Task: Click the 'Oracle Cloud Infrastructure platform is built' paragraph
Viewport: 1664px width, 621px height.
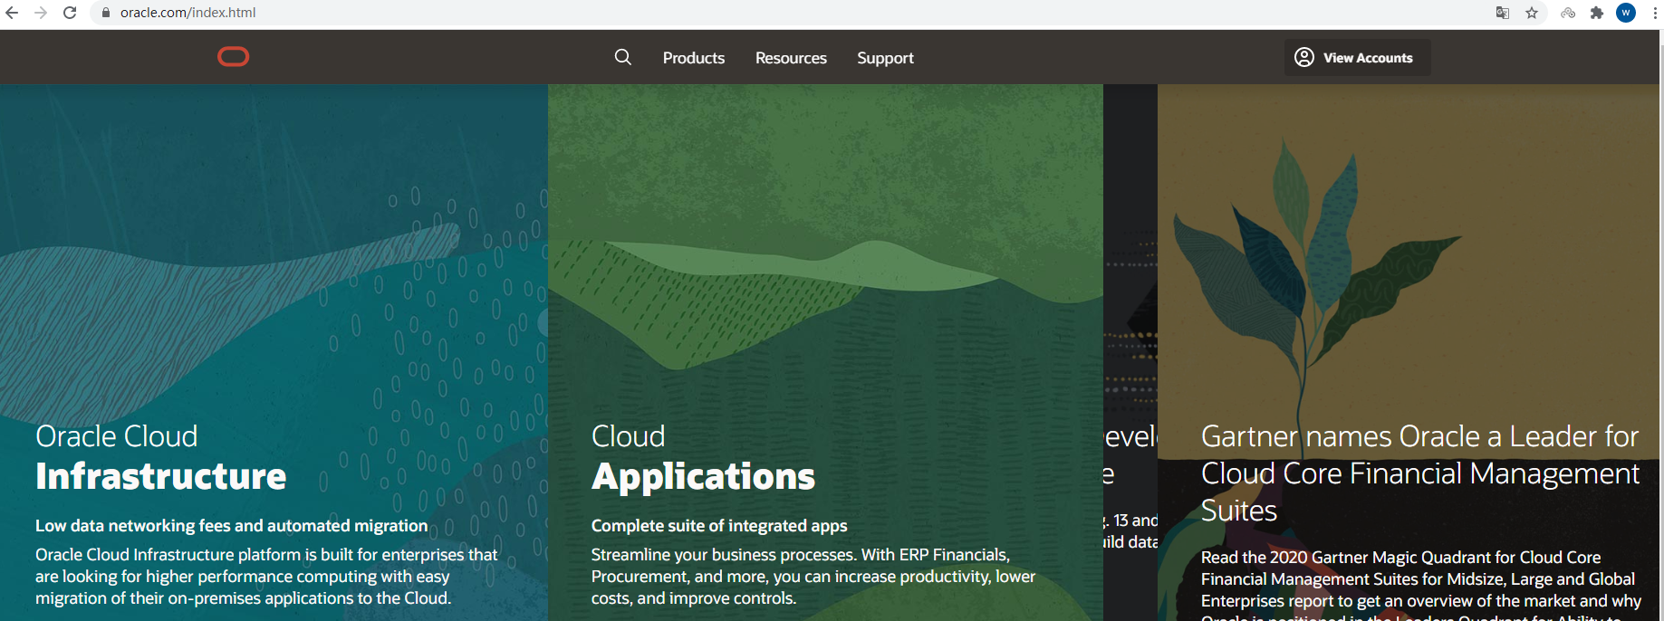Action: (x=266, y=577)
